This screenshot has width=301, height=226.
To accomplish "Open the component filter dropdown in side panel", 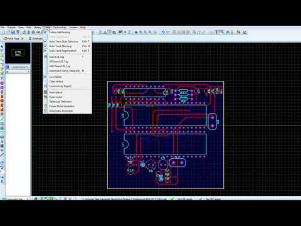I will 18,72.
